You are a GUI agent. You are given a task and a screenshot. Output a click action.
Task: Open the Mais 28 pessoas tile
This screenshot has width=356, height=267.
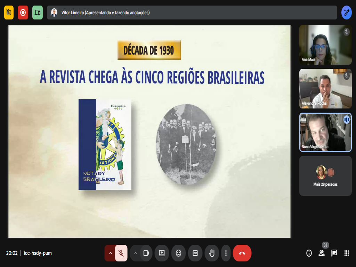pos(325,176)
